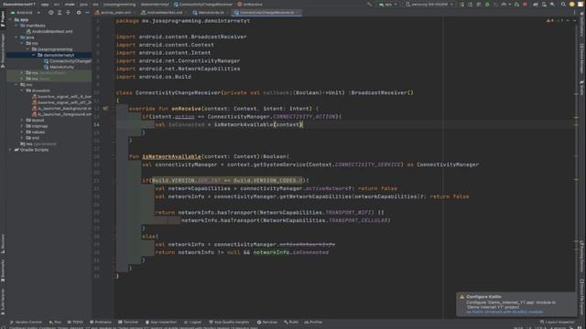Click the red Stop button in toolbar
Viewport: 586px width, 329px height.
tap(525, 4)
